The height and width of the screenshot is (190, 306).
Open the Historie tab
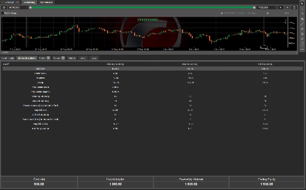click(x=72, y=58)
